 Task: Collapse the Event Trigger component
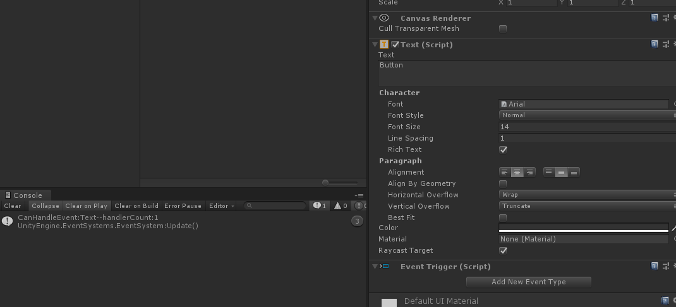(x=375, y=267)
